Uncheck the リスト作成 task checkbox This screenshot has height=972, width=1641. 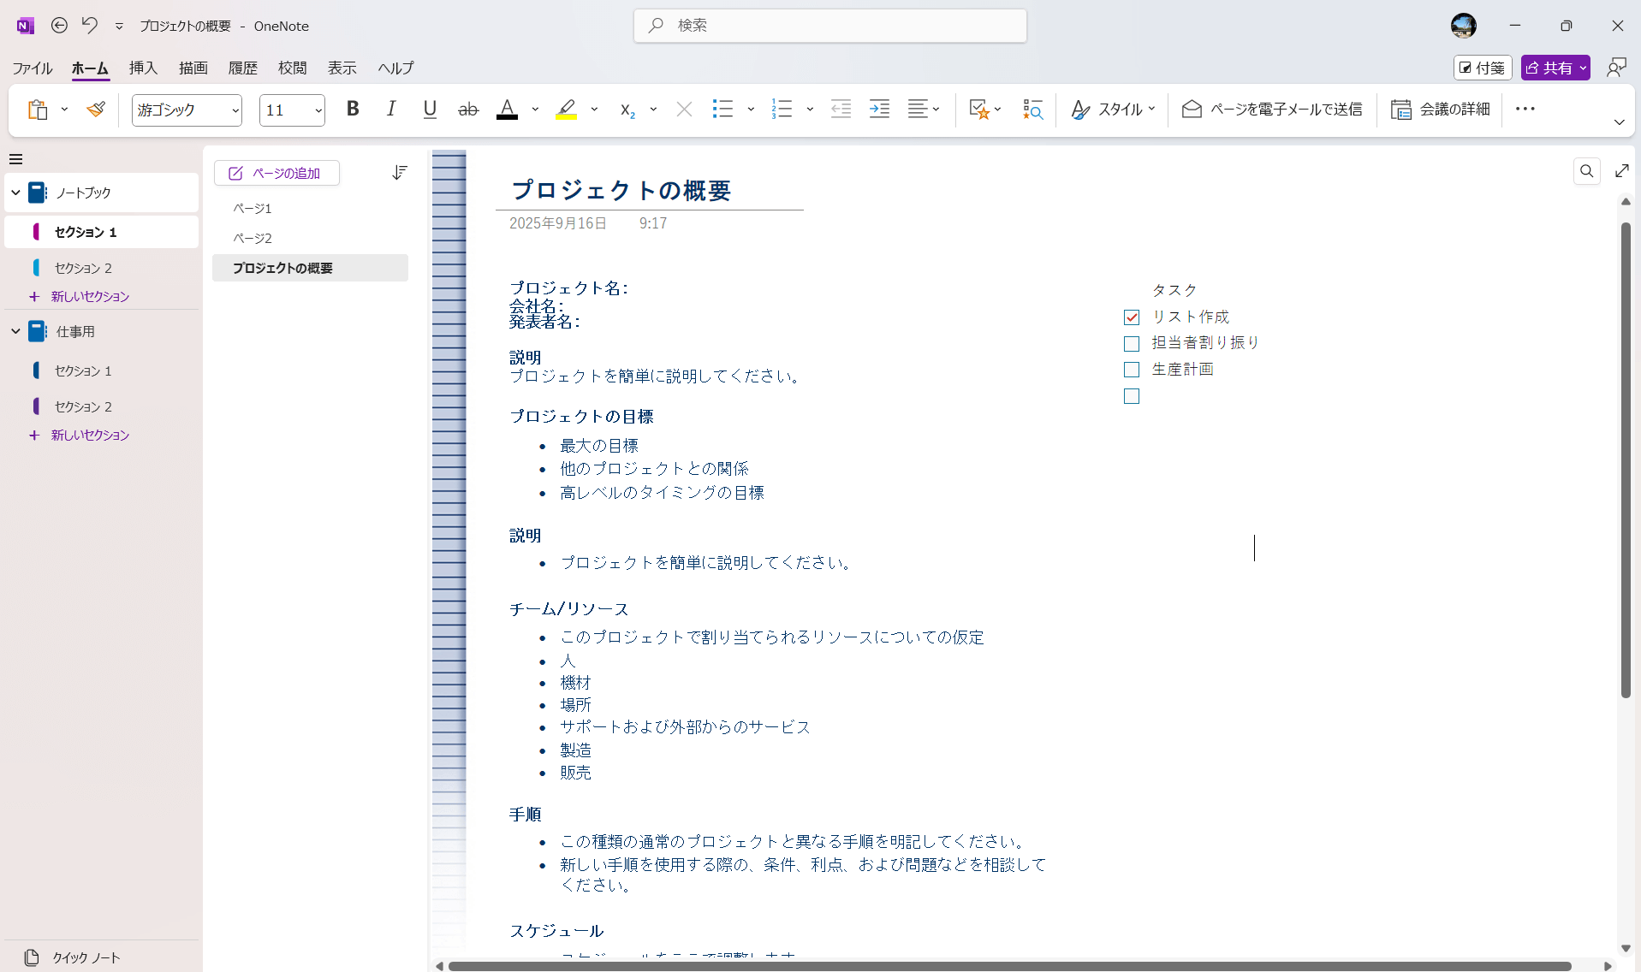pyautogui.click(x=1132, y=317)
